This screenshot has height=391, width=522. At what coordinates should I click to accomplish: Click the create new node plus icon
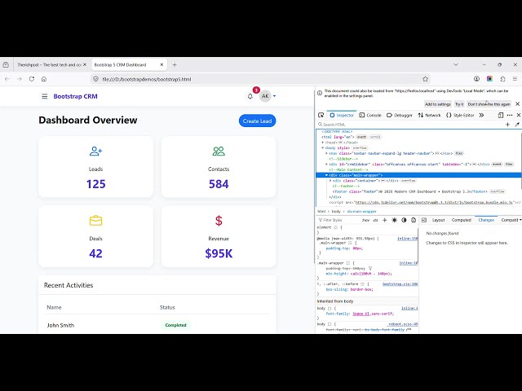[x=507, y=125]
